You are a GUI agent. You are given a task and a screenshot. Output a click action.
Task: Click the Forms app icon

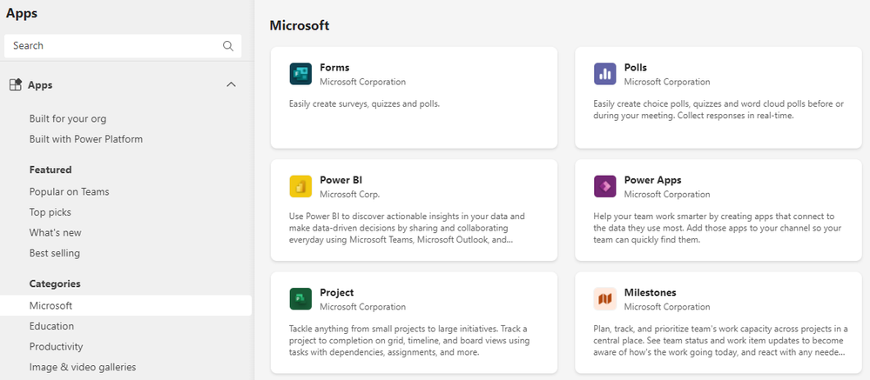tap(300, 74)
